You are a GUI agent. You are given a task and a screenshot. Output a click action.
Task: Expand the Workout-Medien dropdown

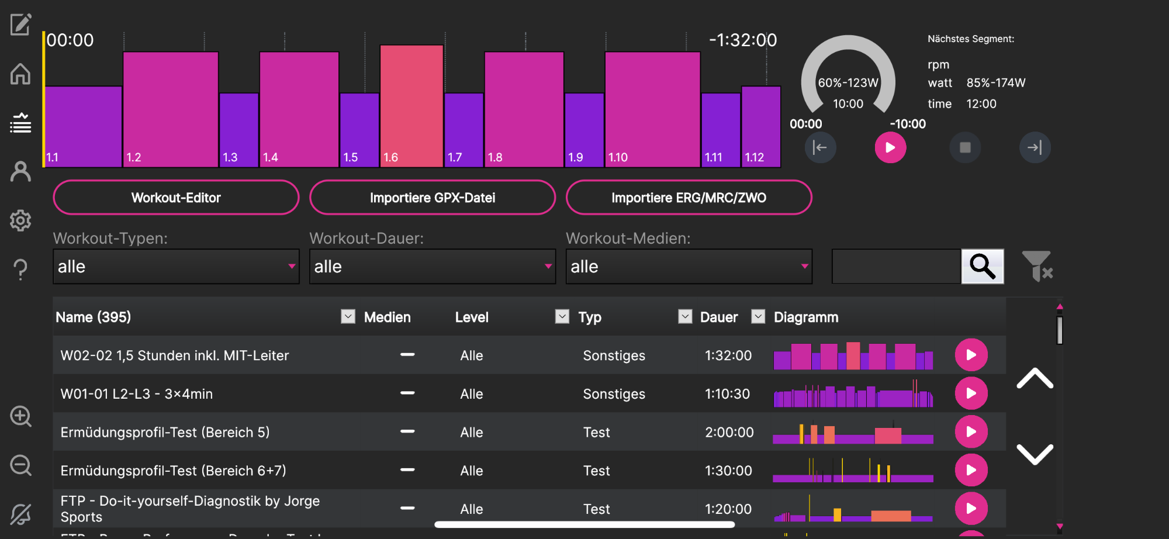(689, 267)
